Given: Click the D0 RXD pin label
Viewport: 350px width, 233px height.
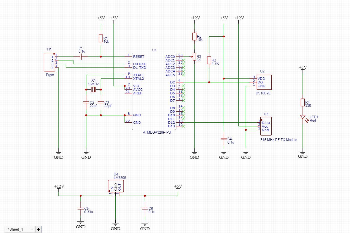Looking at the screenshot, I should (140, 64).
